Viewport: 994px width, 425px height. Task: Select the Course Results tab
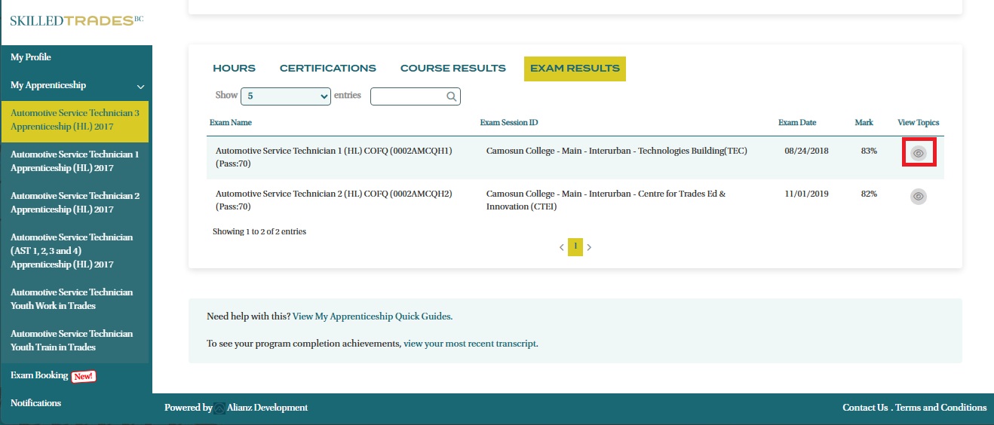pos(453,69)
